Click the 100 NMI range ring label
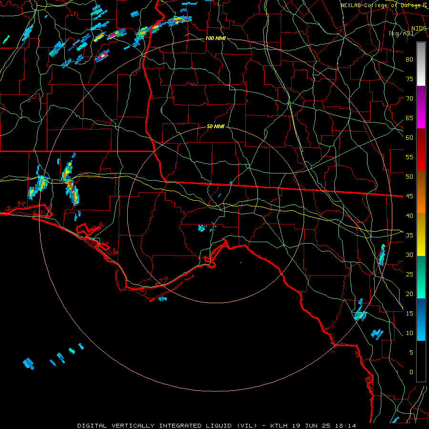Viewport: 429px width, 429px height. [x=215, y=38]
